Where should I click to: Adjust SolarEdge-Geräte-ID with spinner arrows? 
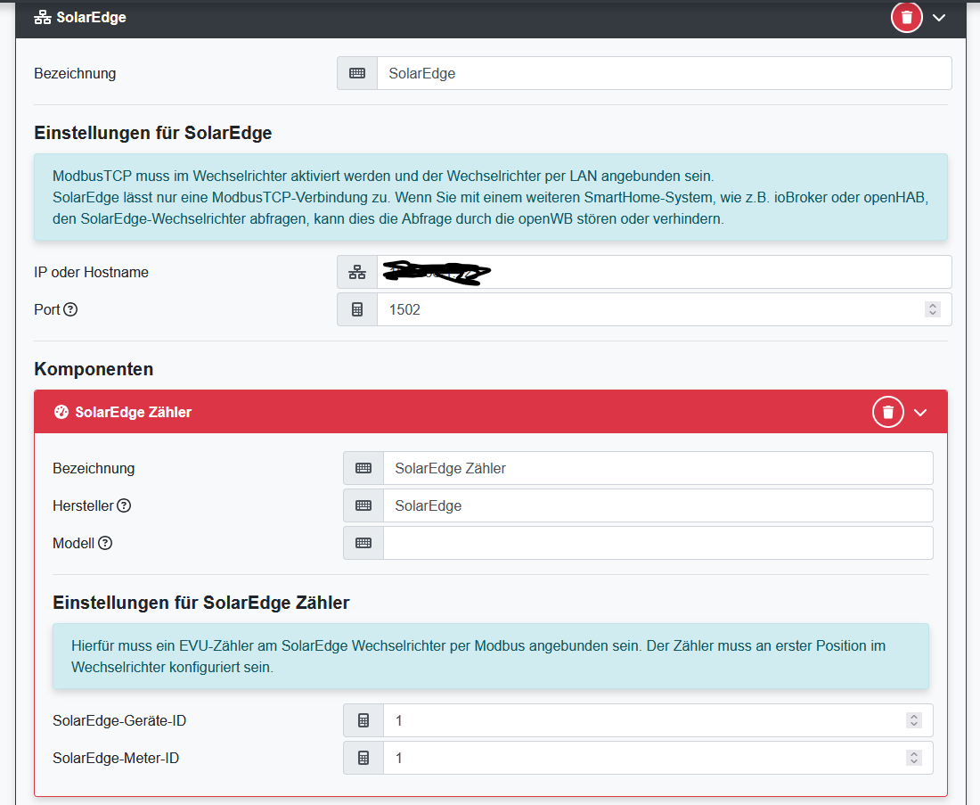click(x=914, y=720)
